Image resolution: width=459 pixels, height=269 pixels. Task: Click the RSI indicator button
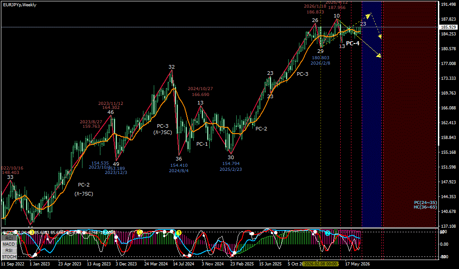click(9, 251)
